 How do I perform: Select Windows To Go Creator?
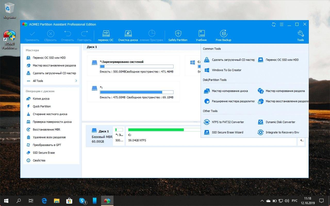[226, 70]
